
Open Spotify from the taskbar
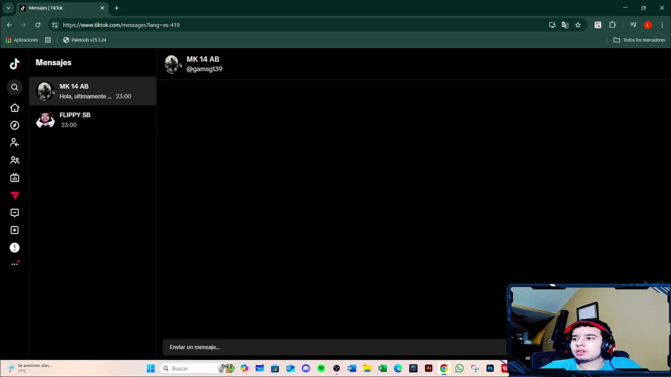[x=321, y=369]
